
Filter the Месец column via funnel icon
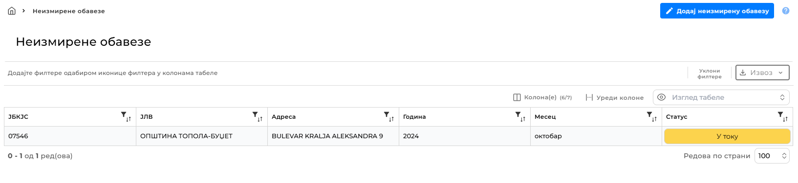click(649, 115)
